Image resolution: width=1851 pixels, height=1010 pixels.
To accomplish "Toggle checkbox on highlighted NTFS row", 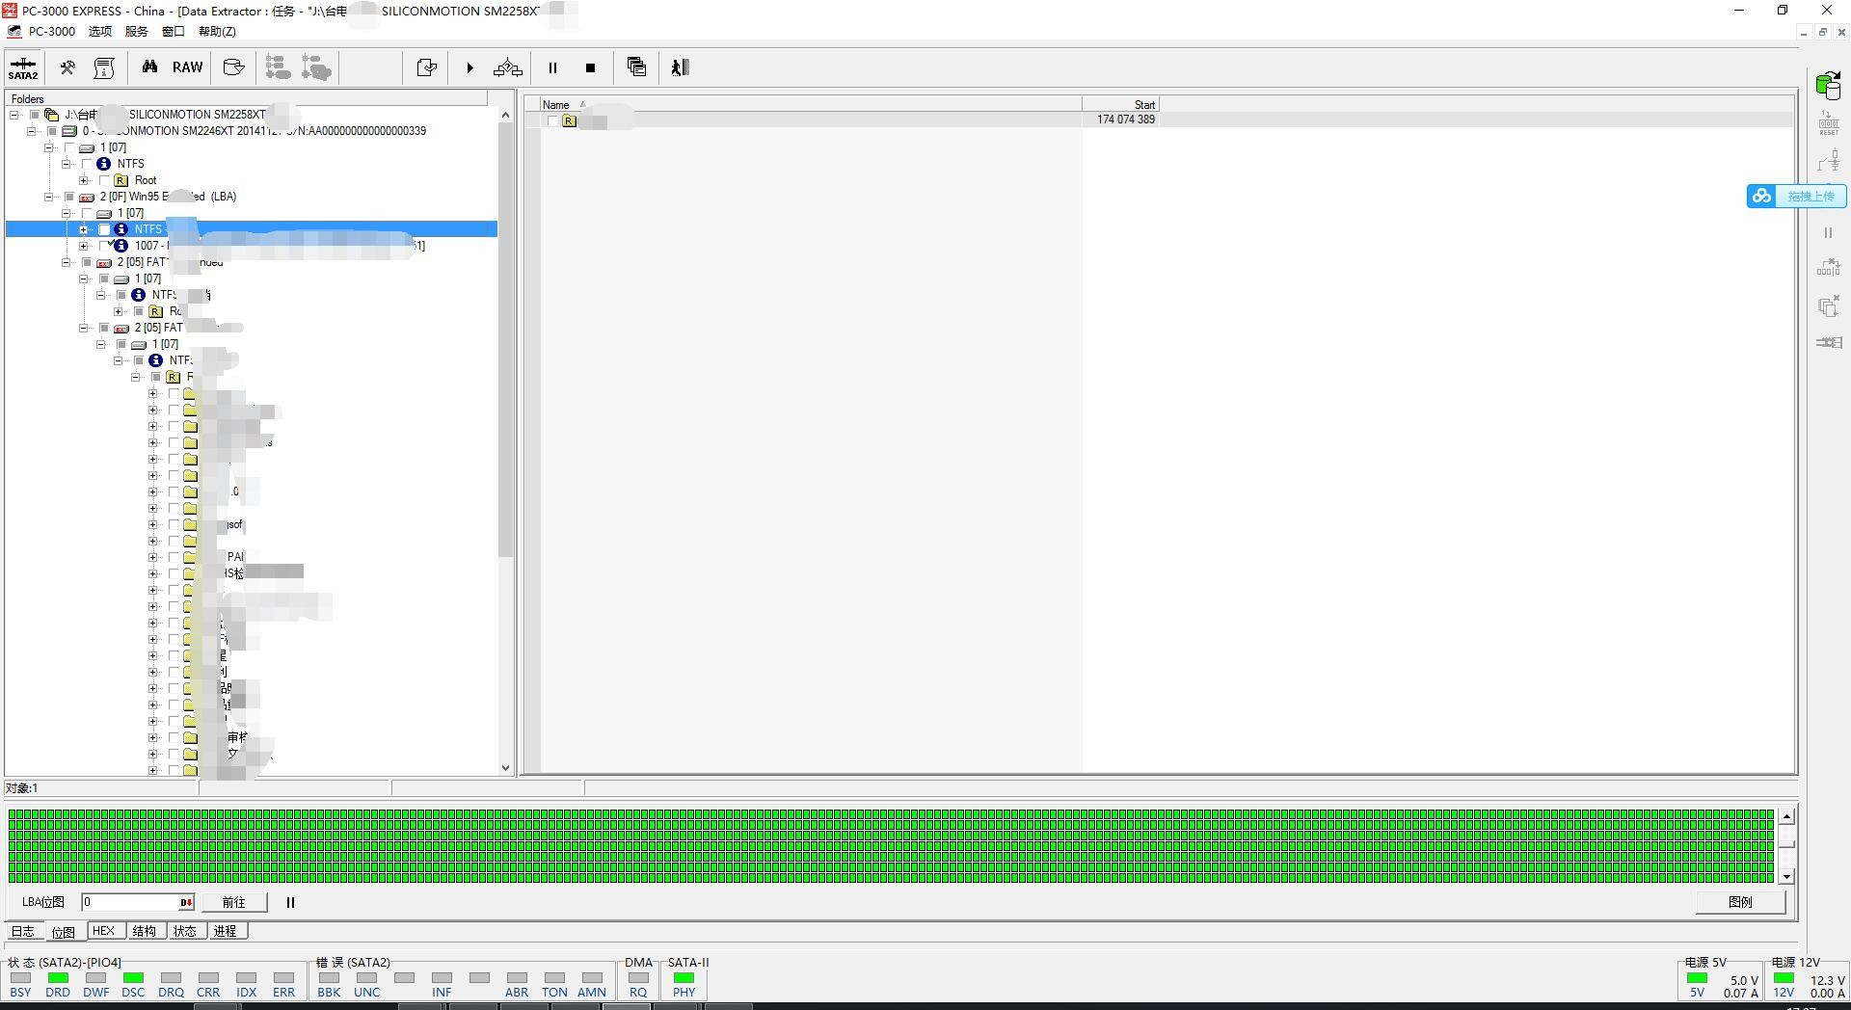I will (104, 229).
